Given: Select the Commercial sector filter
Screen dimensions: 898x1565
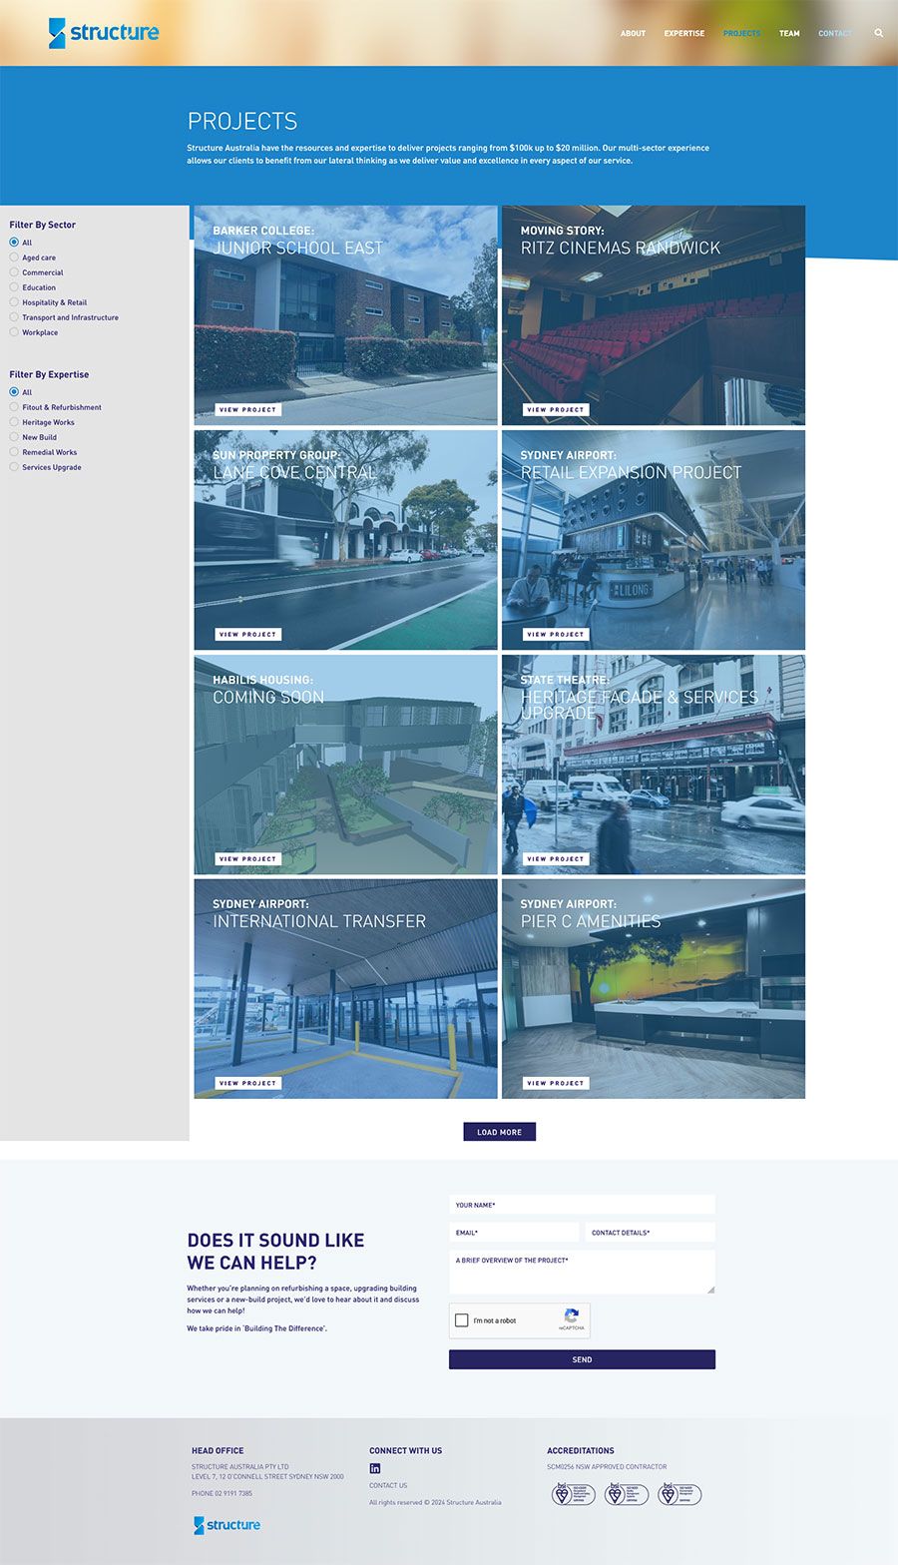Looking at the screenshot, I should click(x=14, y=272).
